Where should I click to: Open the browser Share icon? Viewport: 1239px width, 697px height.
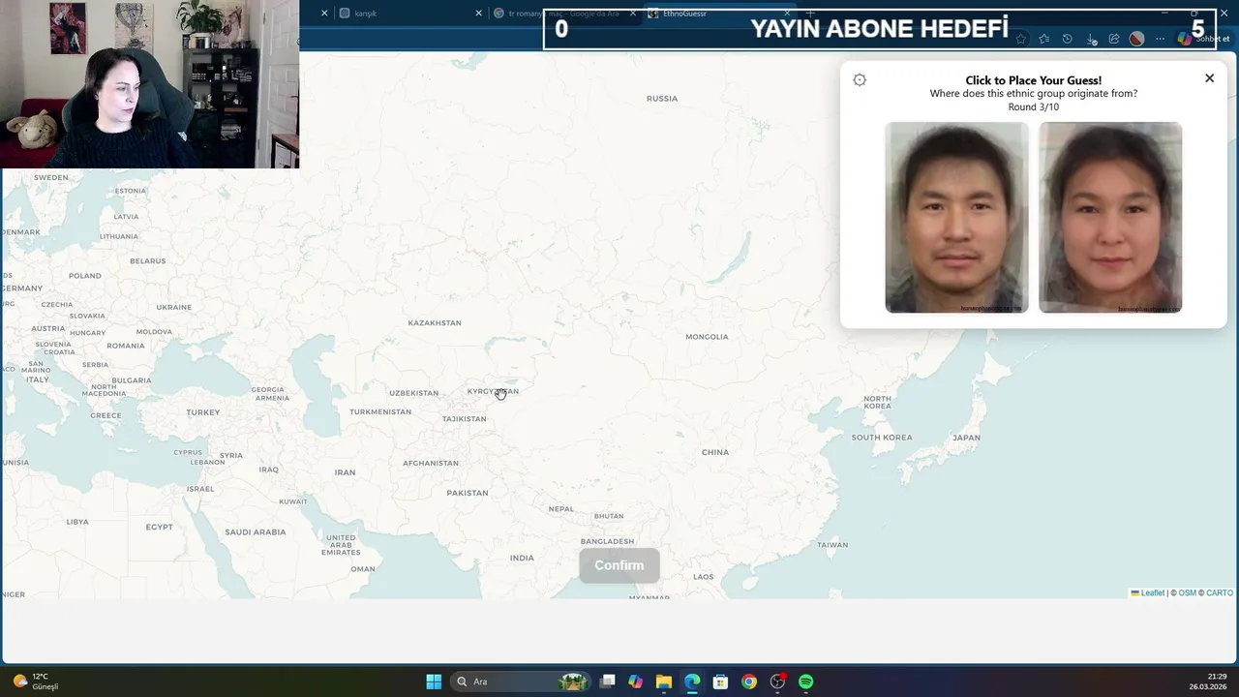(1114, 39)
